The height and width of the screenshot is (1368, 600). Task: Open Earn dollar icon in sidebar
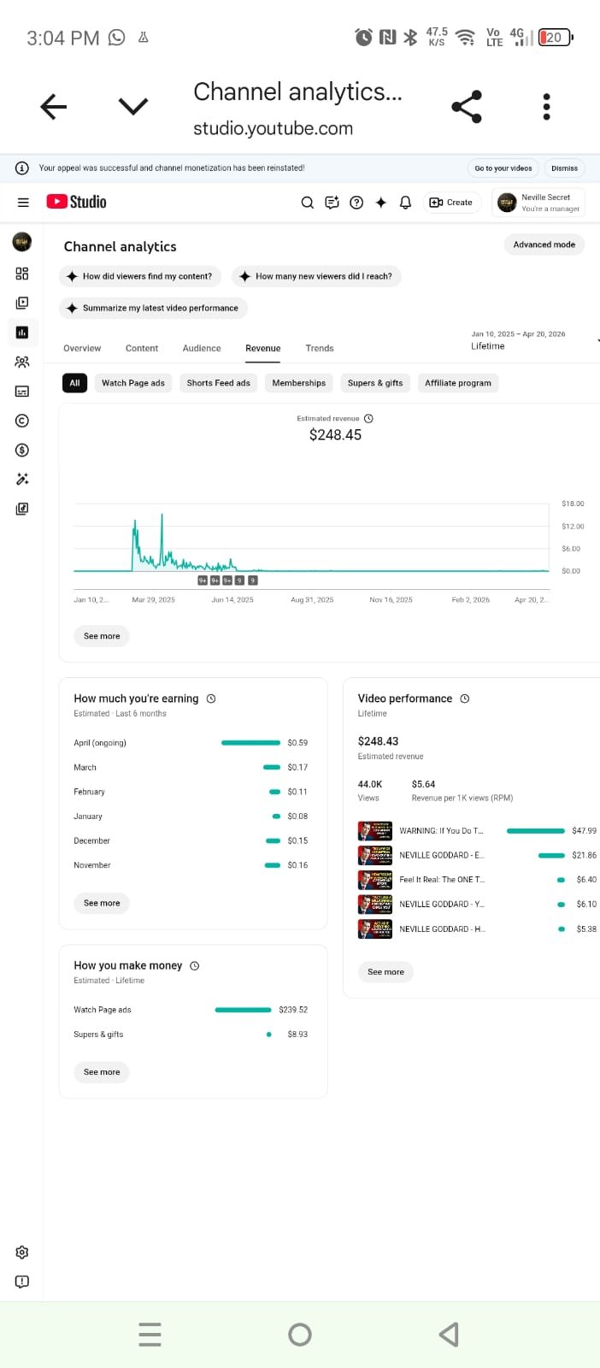pos(22,450)
